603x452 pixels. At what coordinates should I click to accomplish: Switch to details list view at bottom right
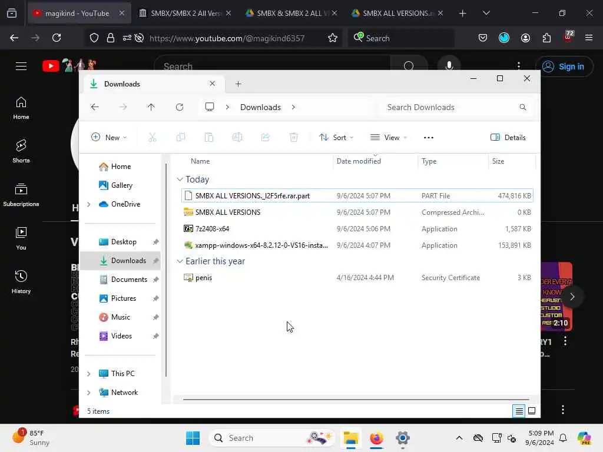click(519, 411)
